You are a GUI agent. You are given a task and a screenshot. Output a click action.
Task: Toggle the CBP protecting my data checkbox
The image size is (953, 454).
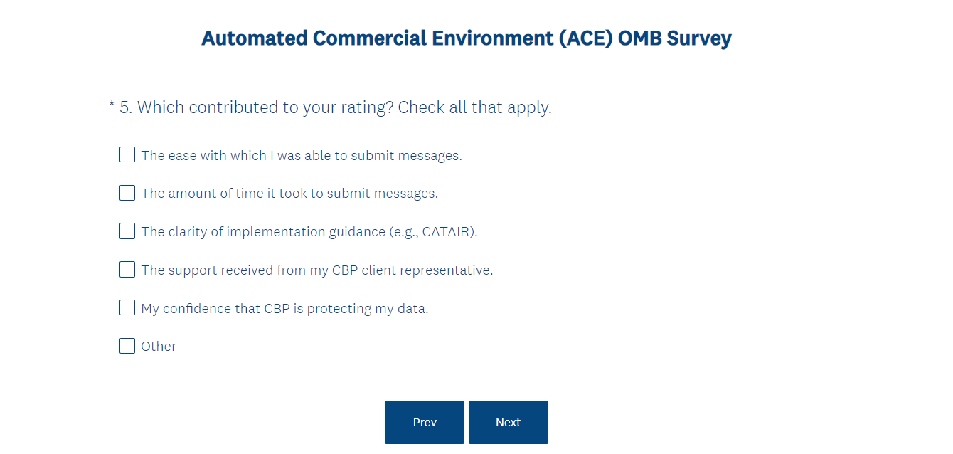(127, 308)
